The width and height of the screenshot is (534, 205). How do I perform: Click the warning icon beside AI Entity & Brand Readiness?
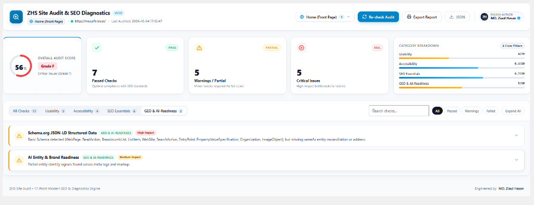tap(19, 160)
